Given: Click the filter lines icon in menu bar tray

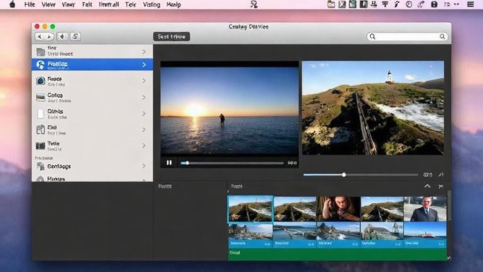Looking at the screenshot, I should click(385, 4).
